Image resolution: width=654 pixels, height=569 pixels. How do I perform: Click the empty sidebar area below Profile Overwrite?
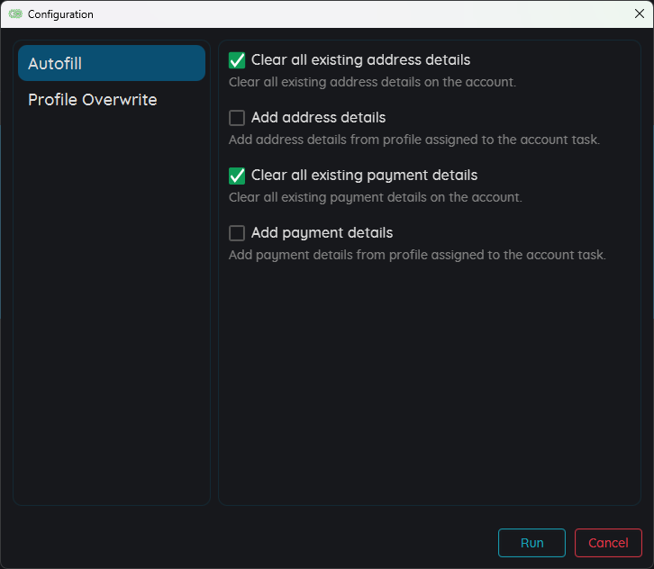[112, 306]
